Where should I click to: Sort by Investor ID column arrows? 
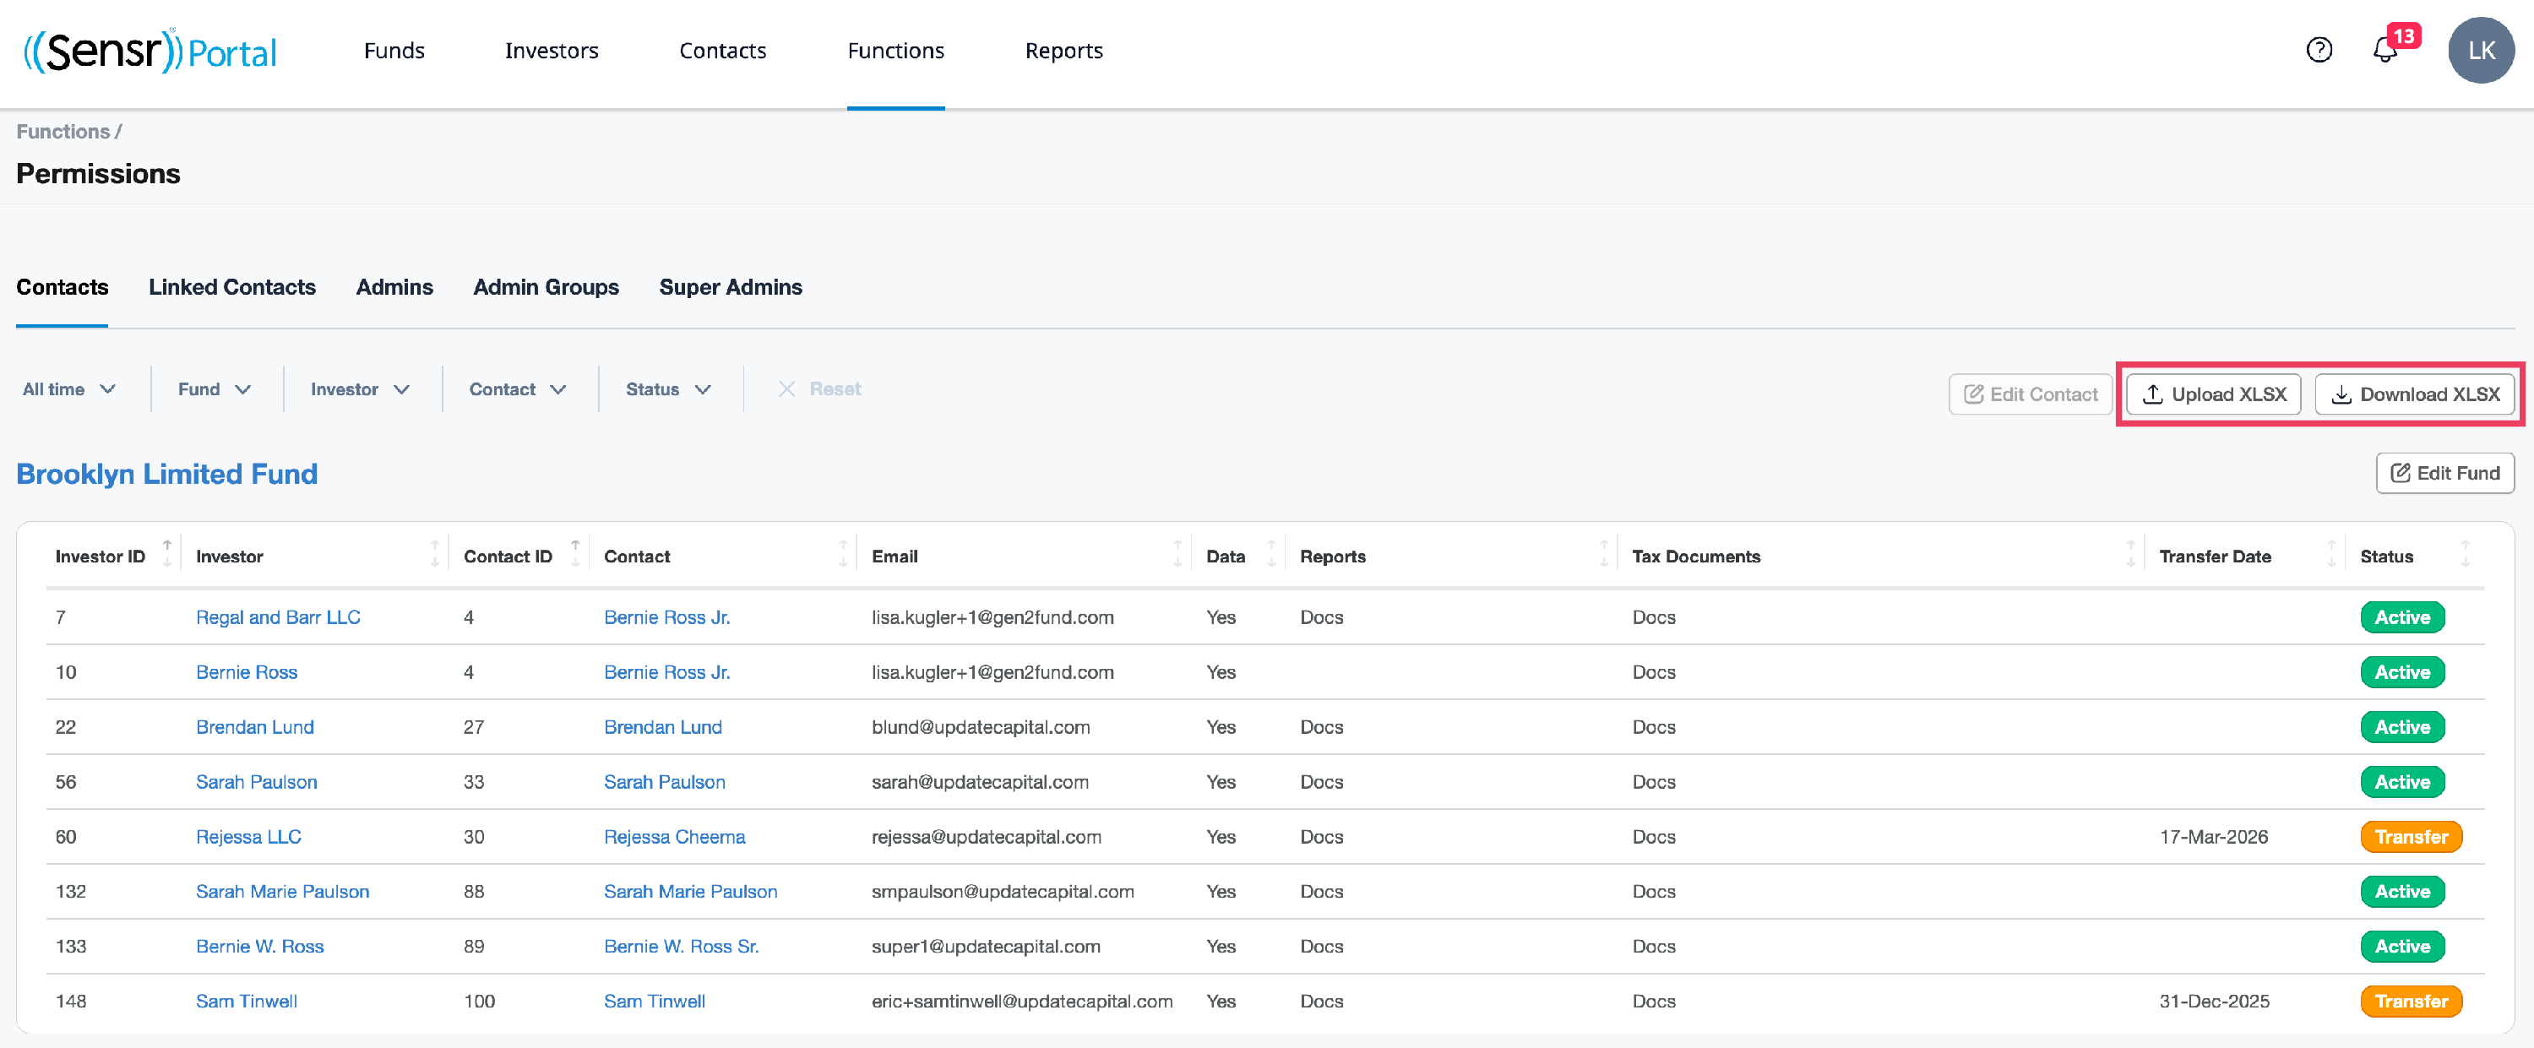[167, 555]
